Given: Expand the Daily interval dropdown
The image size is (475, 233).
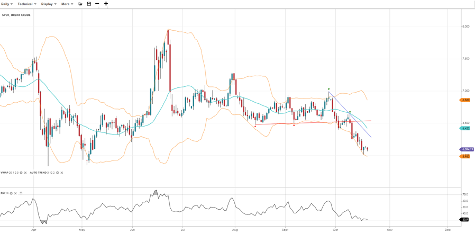Looking at the screenshot, I should (7, 4).
